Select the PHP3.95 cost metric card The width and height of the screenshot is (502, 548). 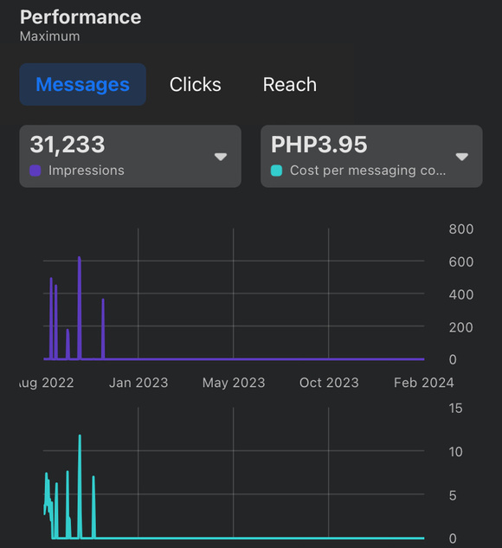click(x=371, y=156)
